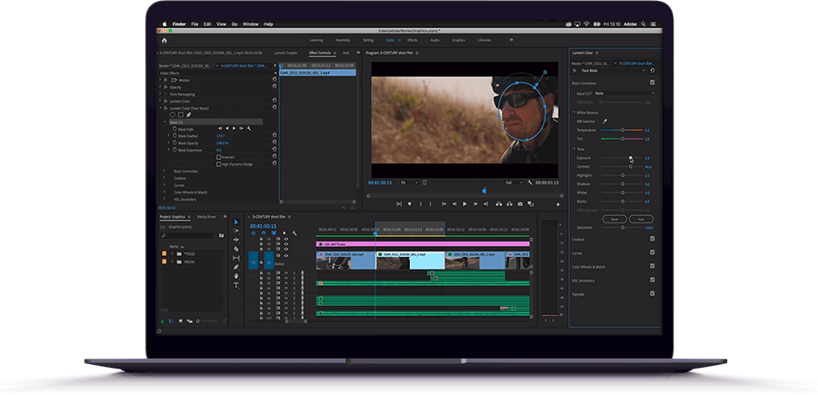Image resolution: width=818 pixels, height=395 pixels.
Task: Click the Add Marker button in Program monitor
Action: tap(410, 204)
